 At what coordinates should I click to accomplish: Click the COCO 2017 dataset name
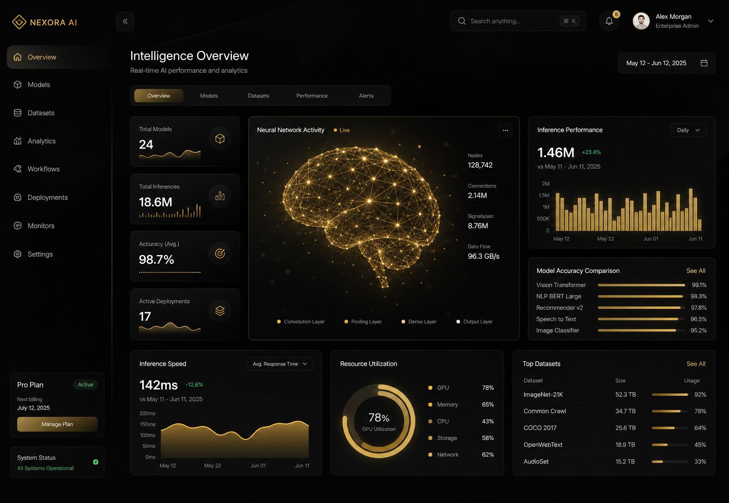click(540, 428)
